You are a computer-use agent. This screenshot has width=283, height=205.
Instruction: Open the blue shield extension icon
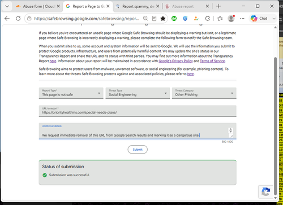(185, 19)
